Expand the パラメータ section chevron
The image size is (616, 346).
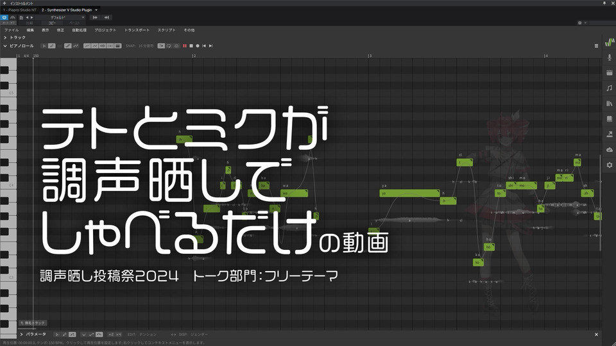pos(22,334)
